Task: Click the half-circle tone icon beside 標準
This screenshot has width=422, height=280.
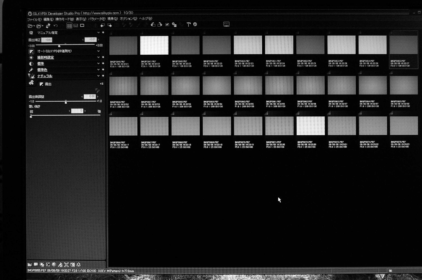Action: click(x=31, y=64)
